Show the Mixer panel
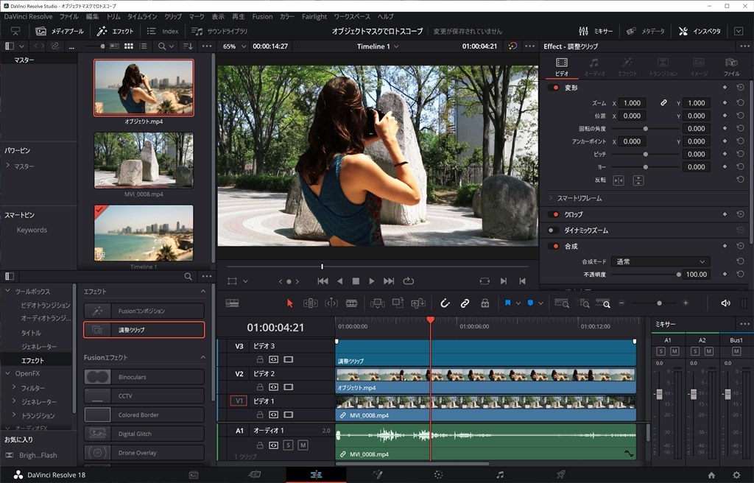The image size is (754, 483). pos(595,31)
